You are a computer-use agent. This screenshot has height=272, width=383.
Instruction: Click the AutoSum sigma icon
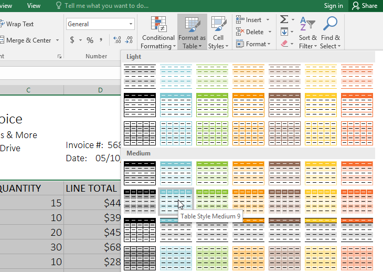284,19
